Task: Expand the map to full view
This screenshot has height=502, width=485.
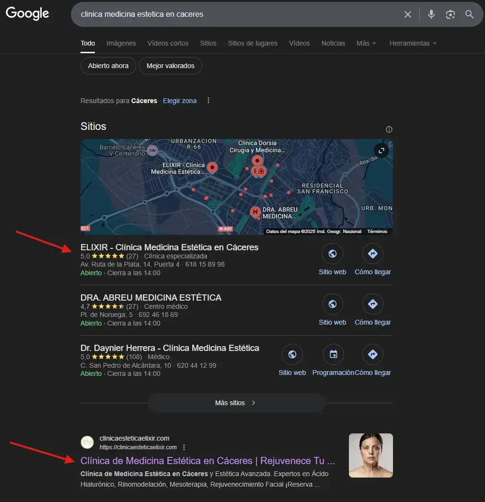Action: pyautogui.click(x=381, y=151)
